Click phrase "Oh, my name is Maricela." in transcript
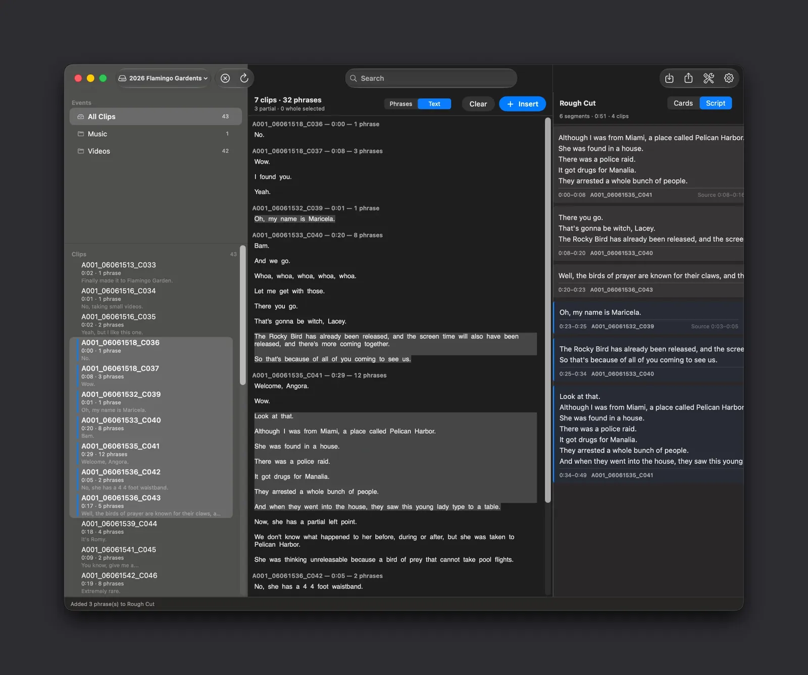 coord(294,219)
